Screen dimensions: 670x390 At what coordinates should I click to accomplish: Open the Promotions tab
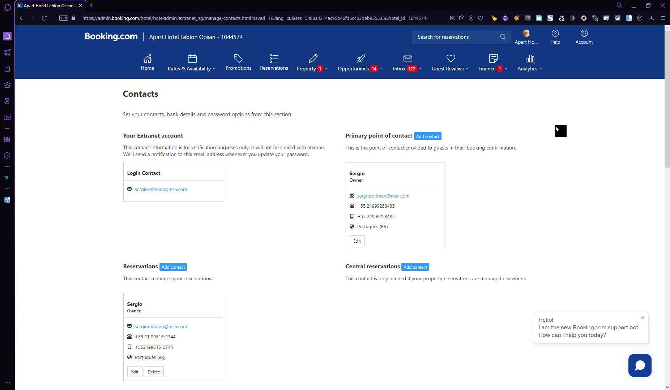[238, 62]
